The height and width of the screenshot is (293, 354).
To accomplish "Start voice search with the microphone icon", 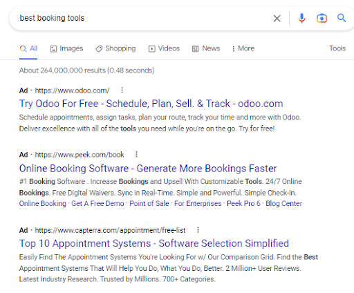I will coord(301,18).
